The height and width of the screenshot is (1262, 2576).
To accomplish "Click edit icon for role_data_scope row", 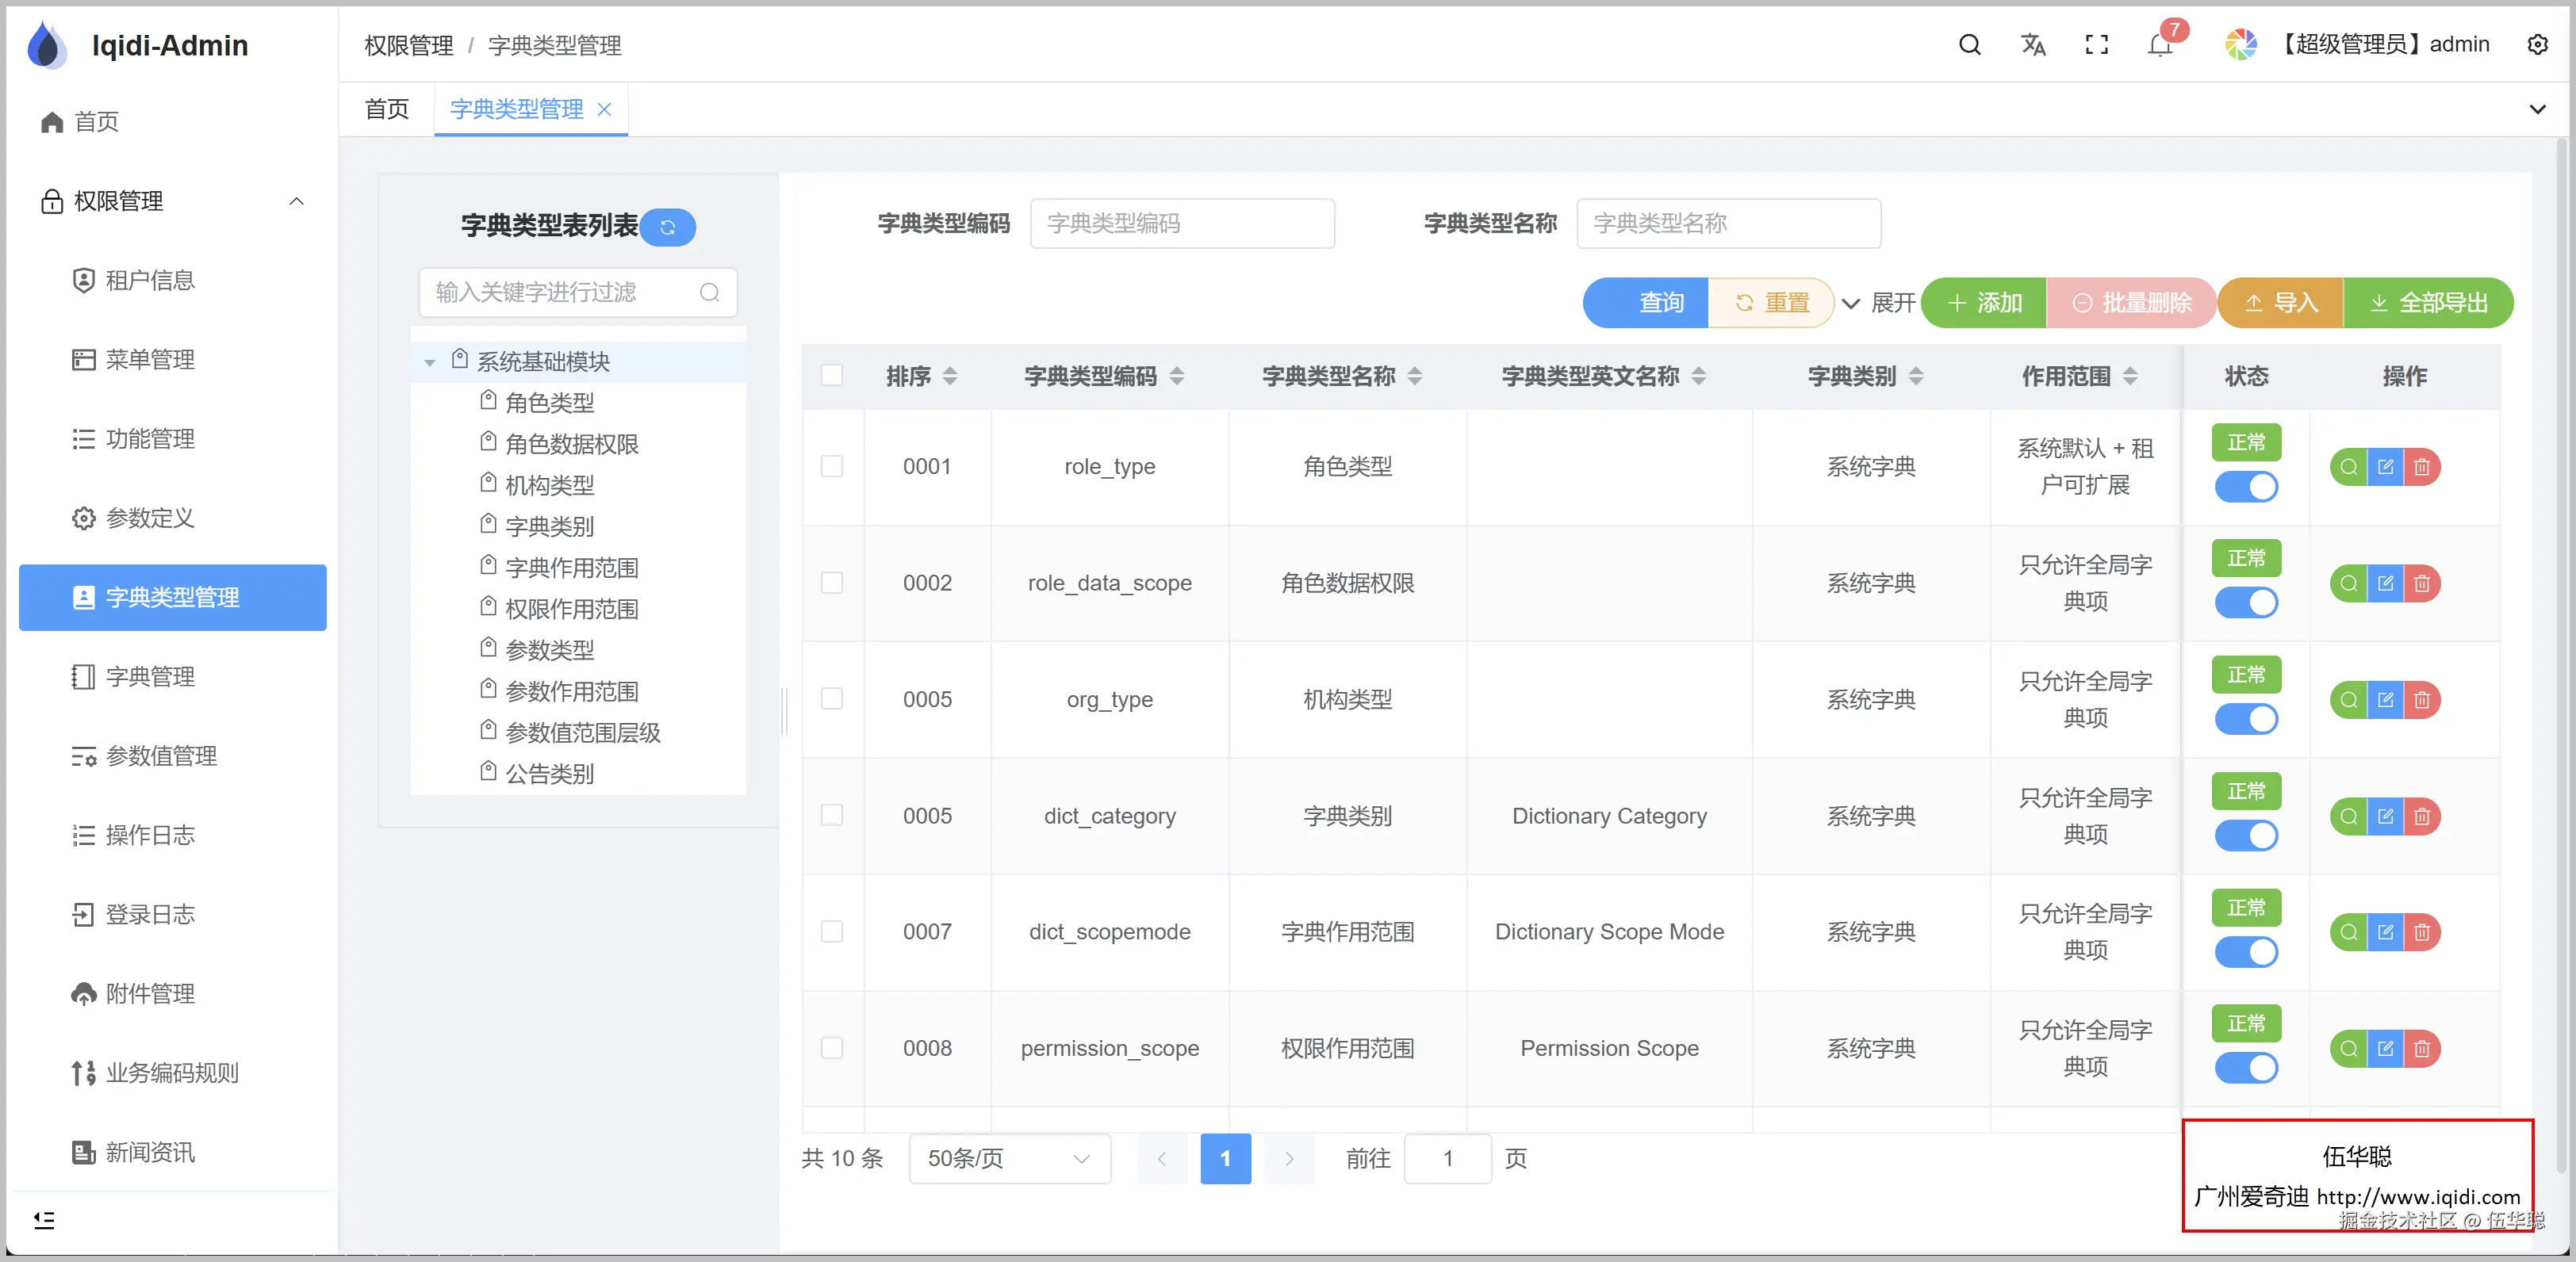I will tap(2385, 583).
